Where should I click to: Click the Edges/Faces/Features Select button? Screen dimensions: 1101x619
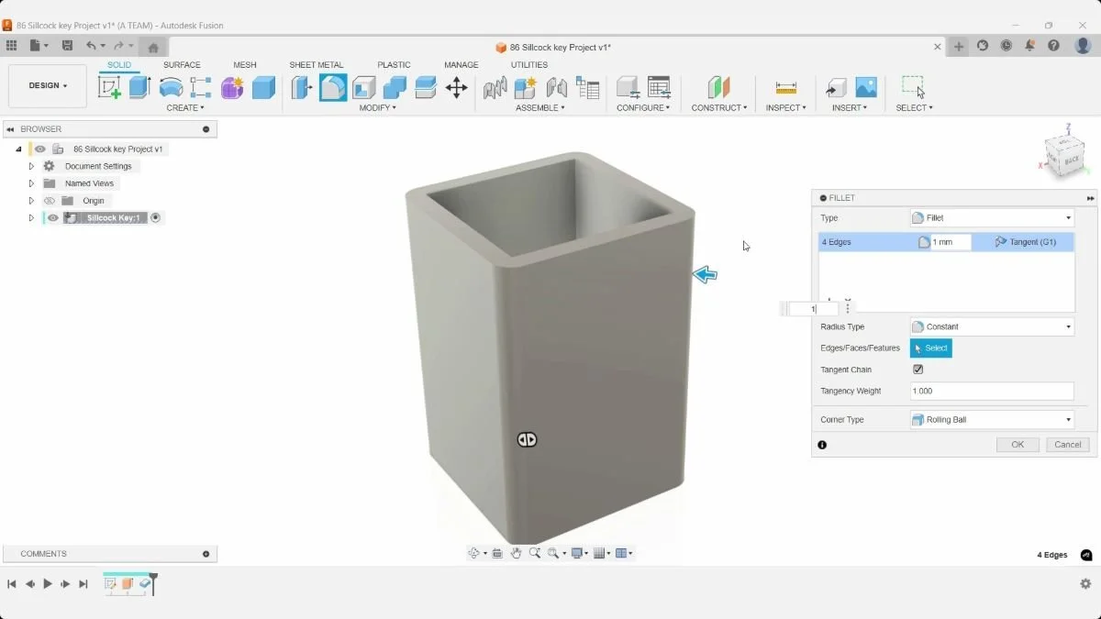pyautogui.click(x=931, y=348)
